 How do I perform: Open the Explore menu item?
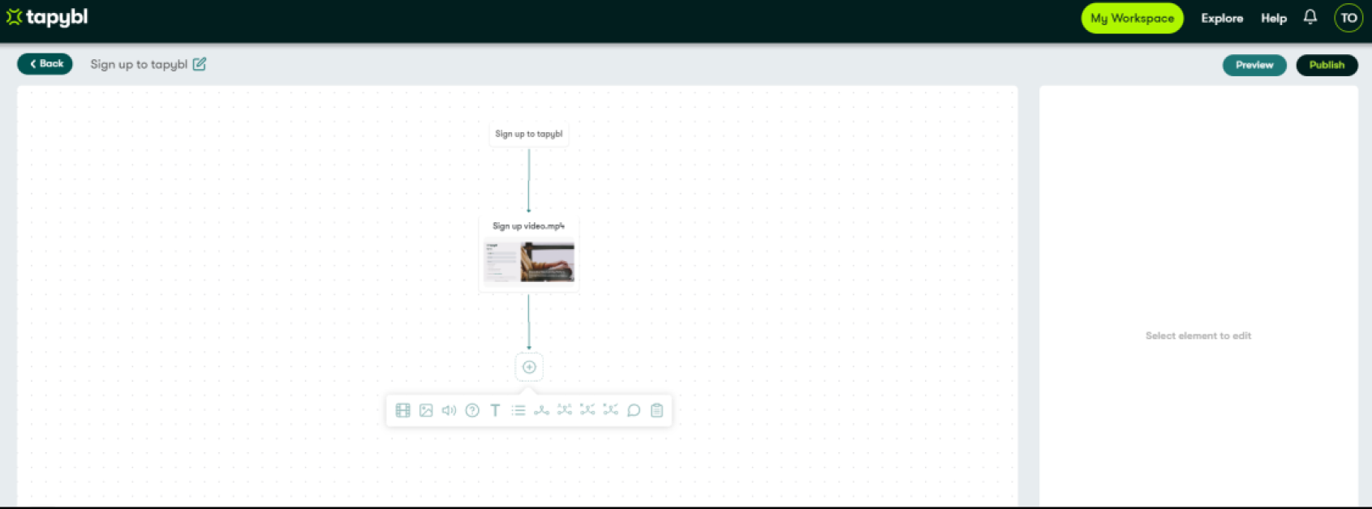click(x=1222, y=18)
